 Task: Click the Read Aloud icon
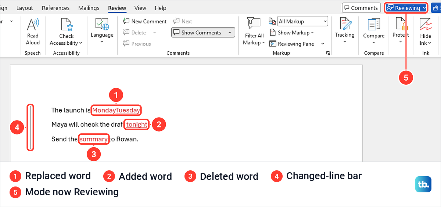click(x=32, y=25)
